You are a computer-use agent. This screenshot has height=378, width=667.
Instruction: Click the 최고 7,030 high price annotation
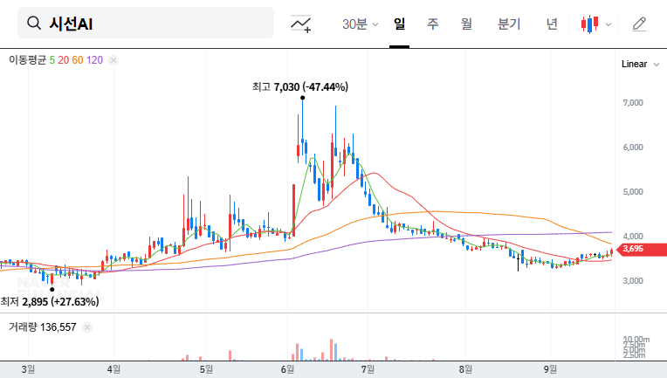point(300,87)
